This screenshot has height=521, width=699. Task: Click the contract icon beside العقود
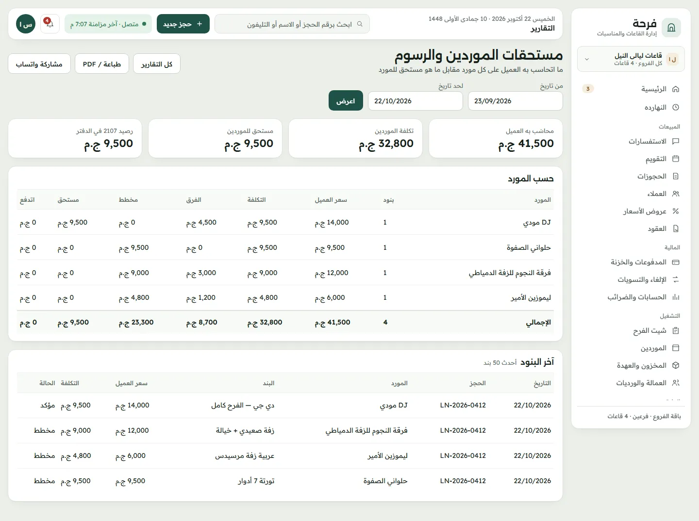tap(676, 228)
